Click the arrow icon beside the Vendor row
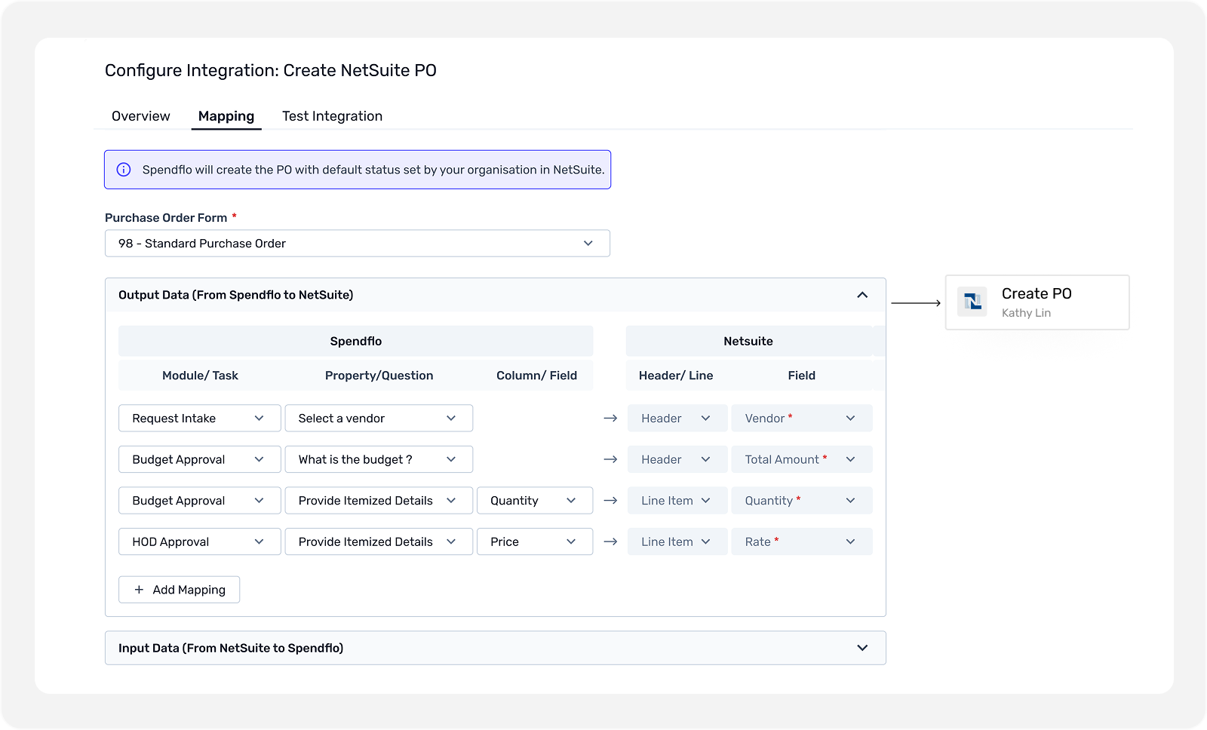Viewport: 1207px width, 730px height. (610, 419)
